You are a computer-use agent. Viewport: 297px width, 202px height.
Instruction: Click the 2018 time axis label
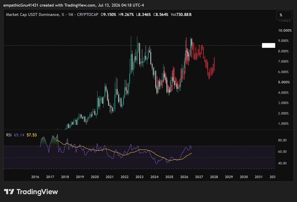click(65, 177)
